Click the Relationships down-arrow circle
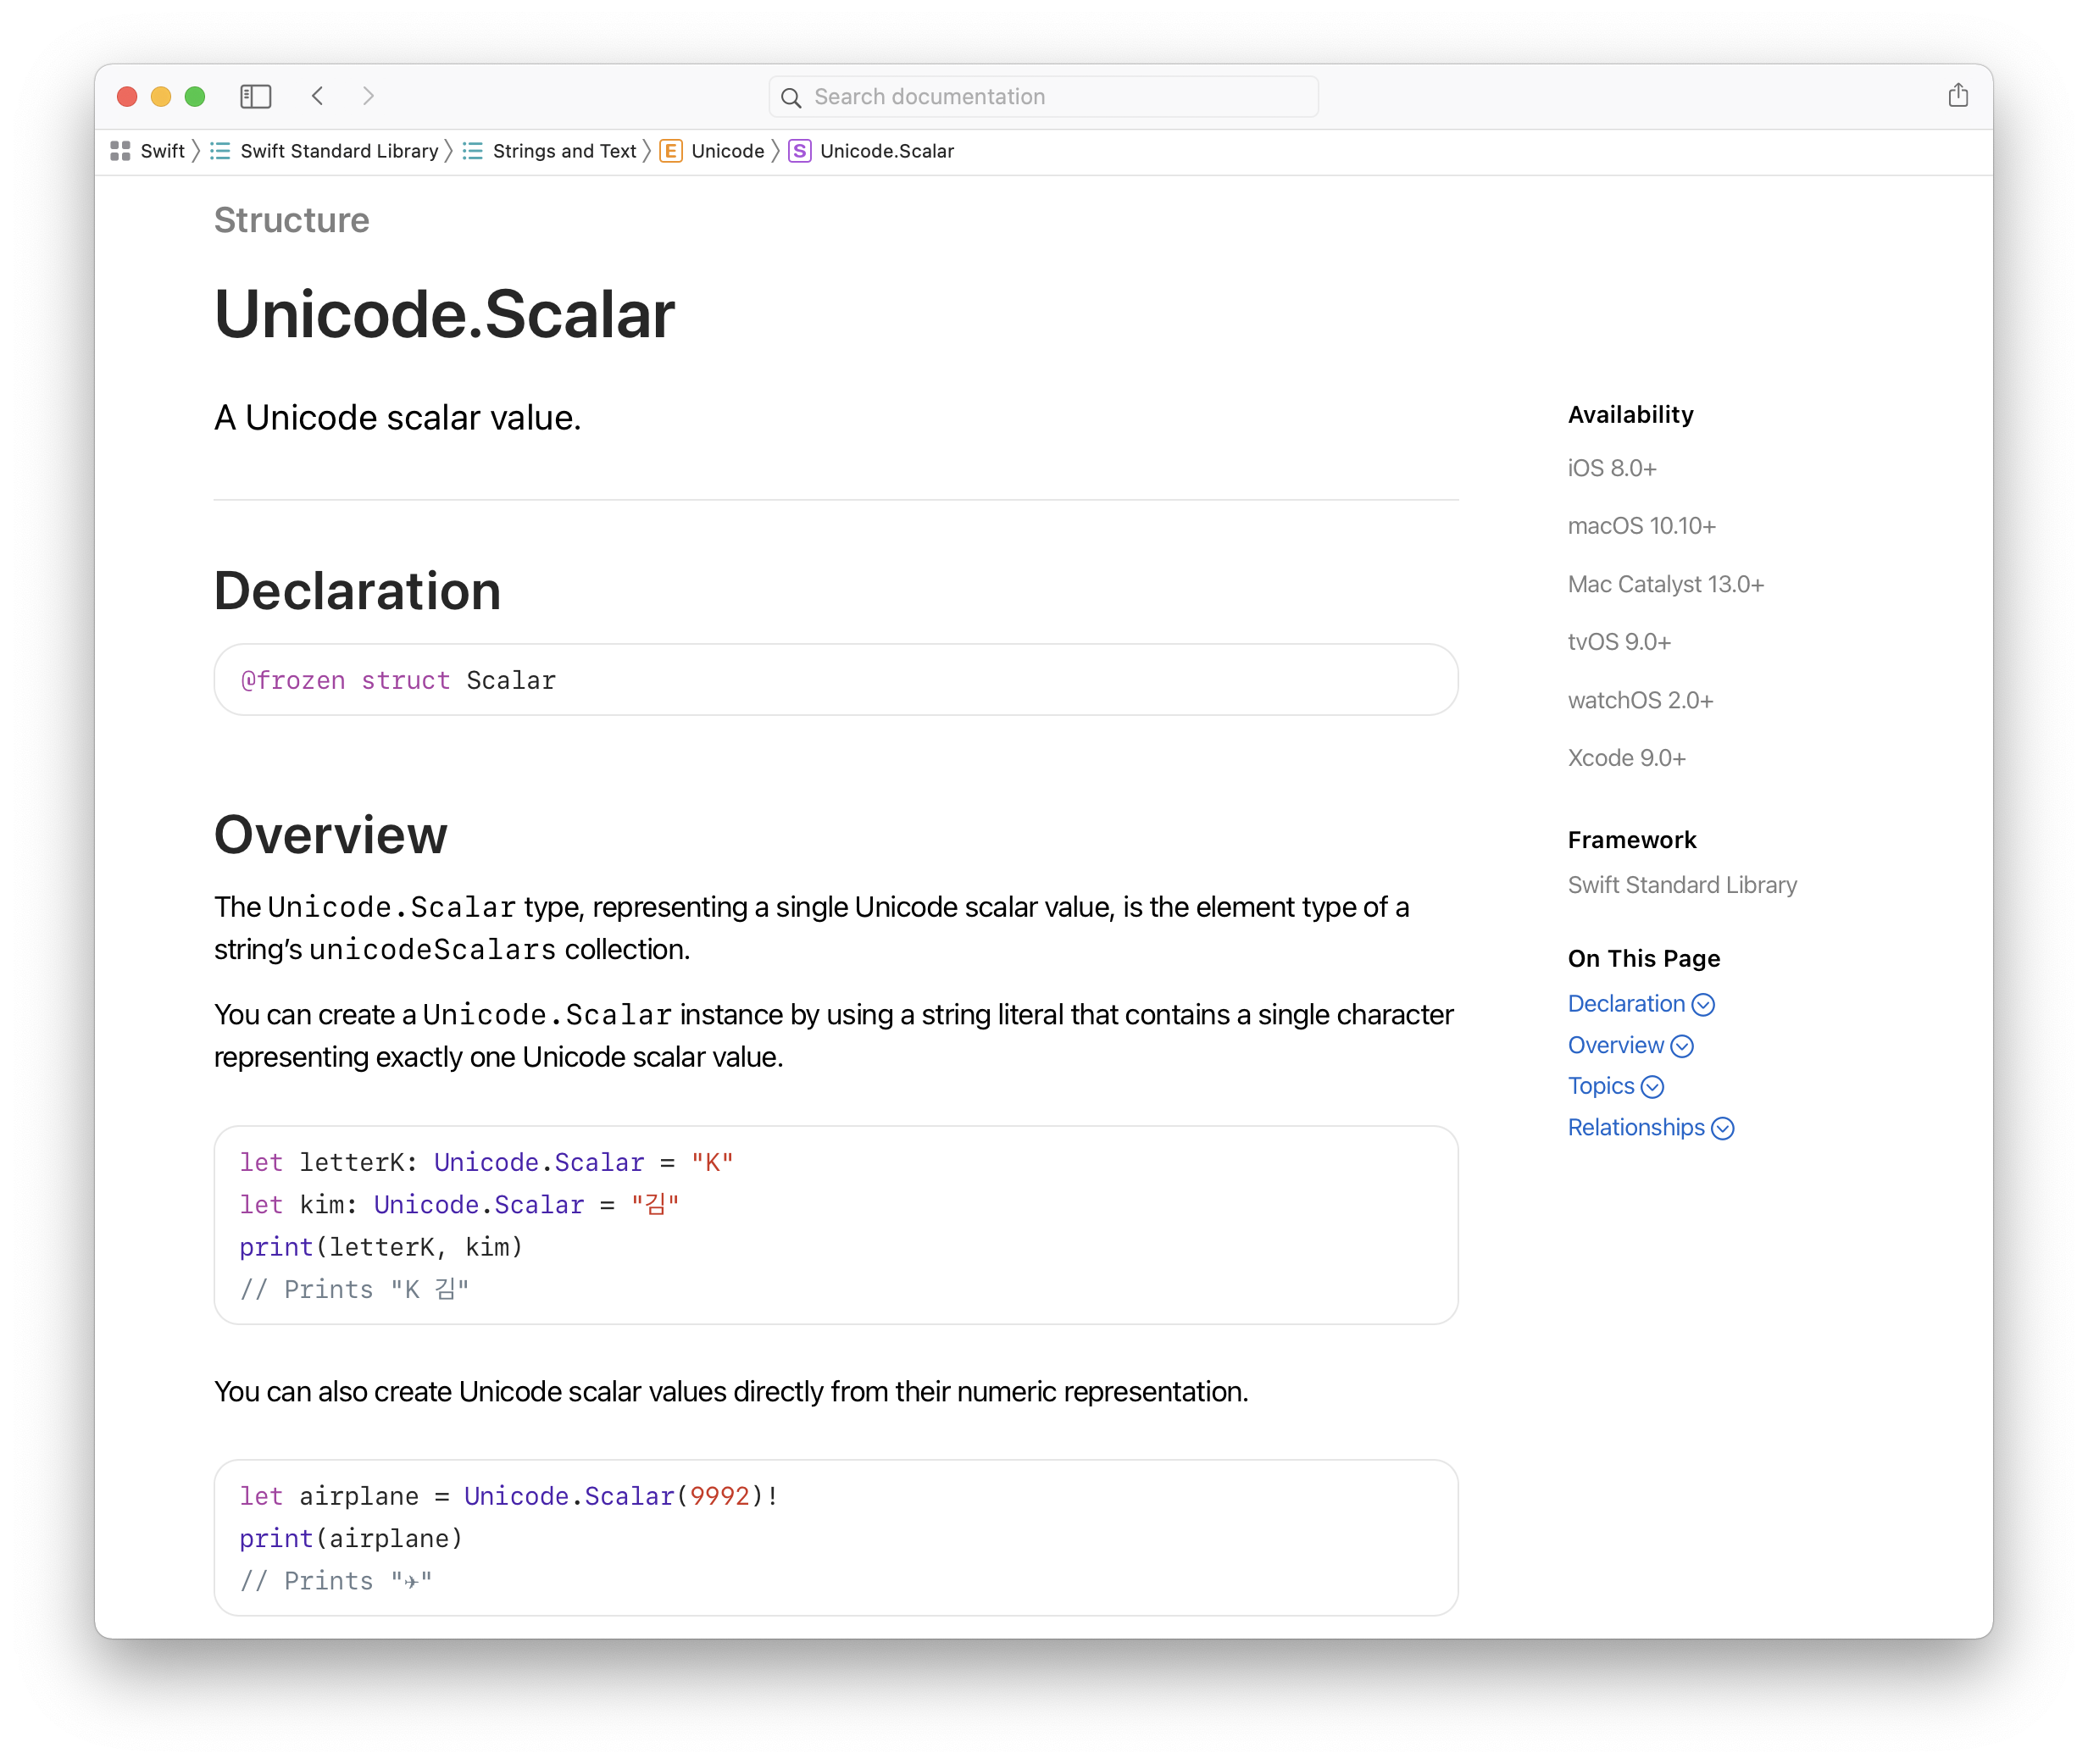The width and height of the screenshot is (2088, 1764). pyautogui.click(x=1722, y=1128)
